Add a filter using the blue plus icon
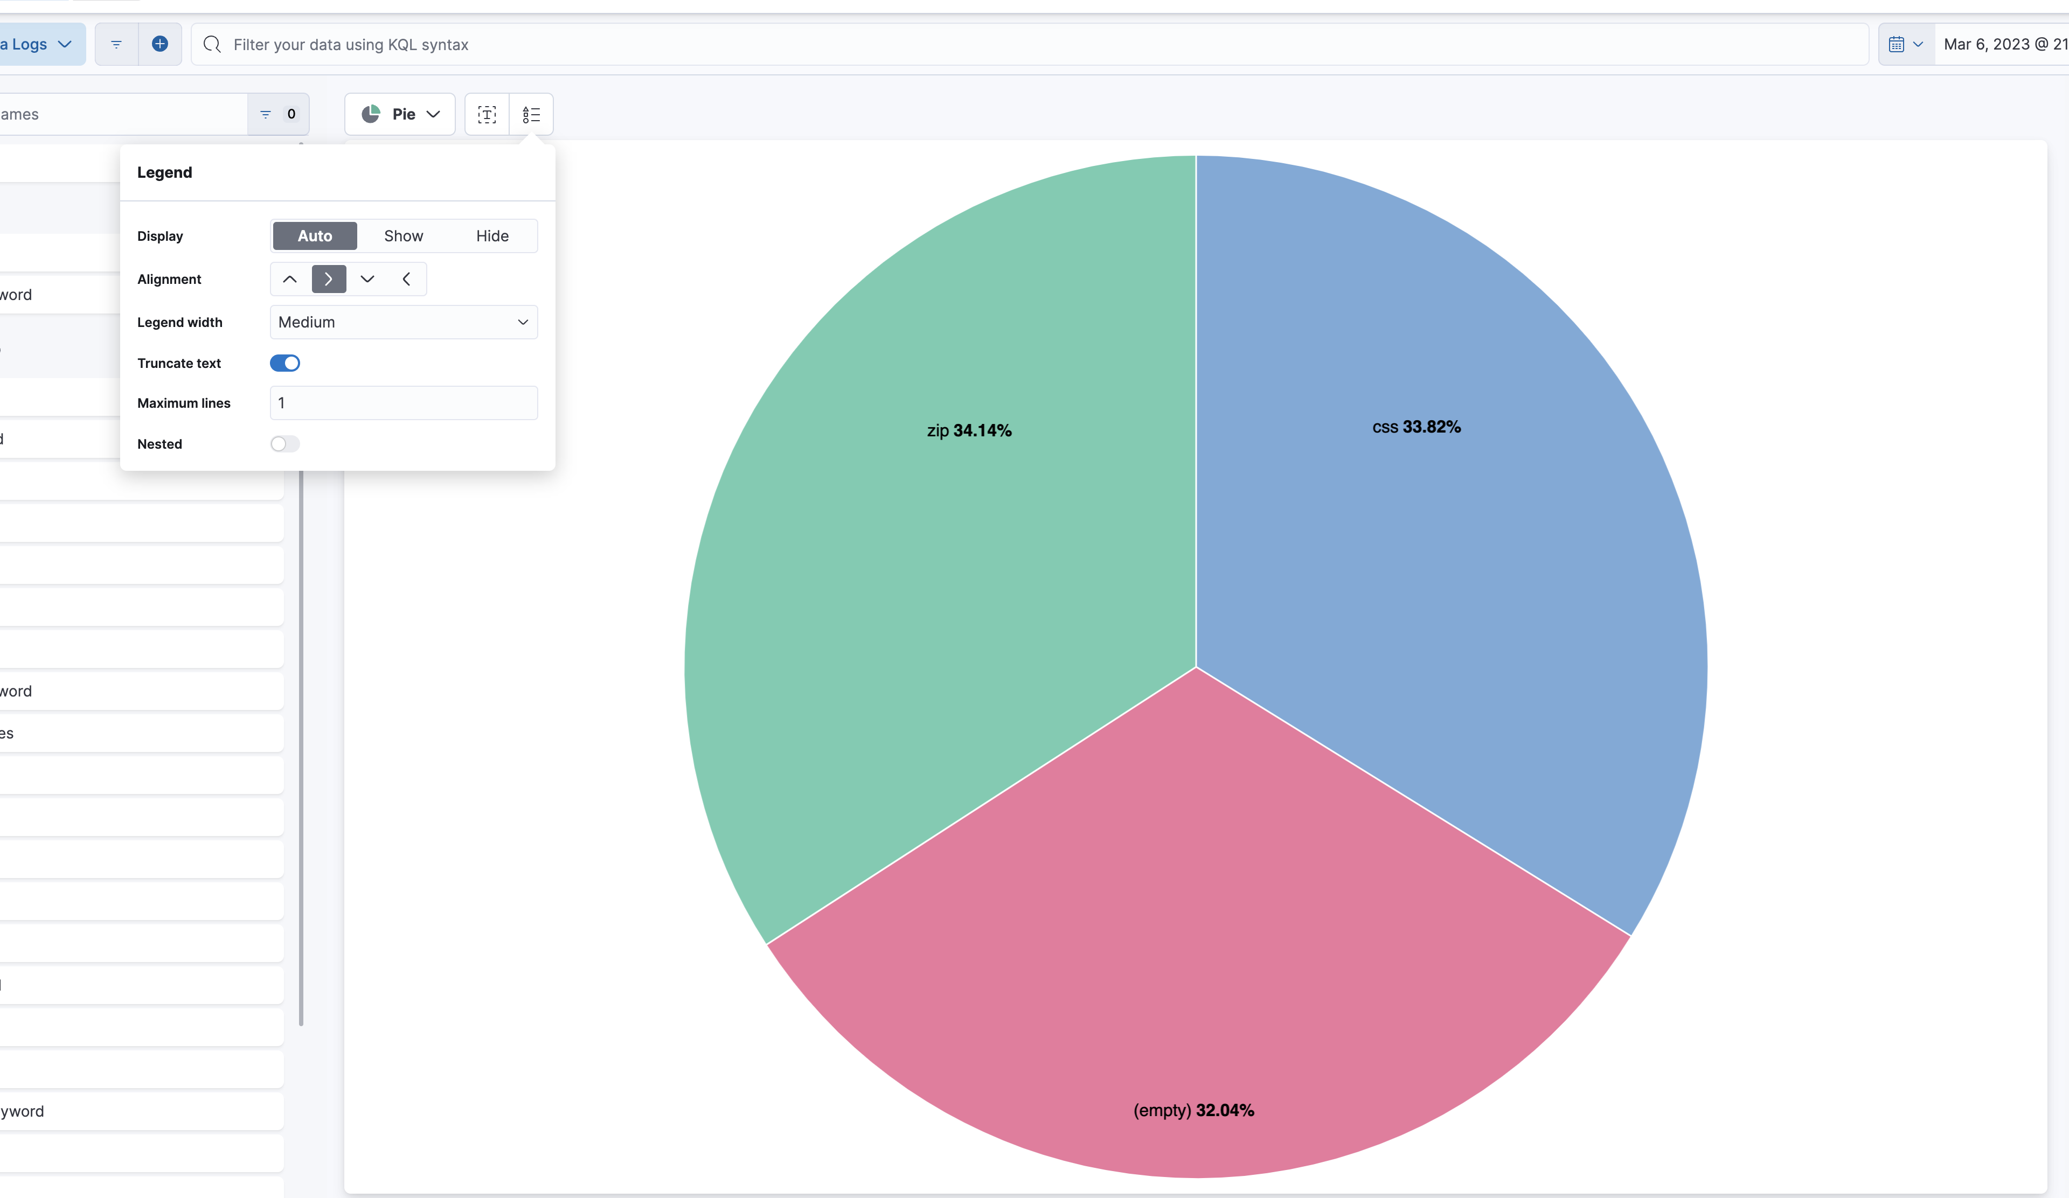The height and width of the screenshot is (1198, 2069). [x=160, y=44]
